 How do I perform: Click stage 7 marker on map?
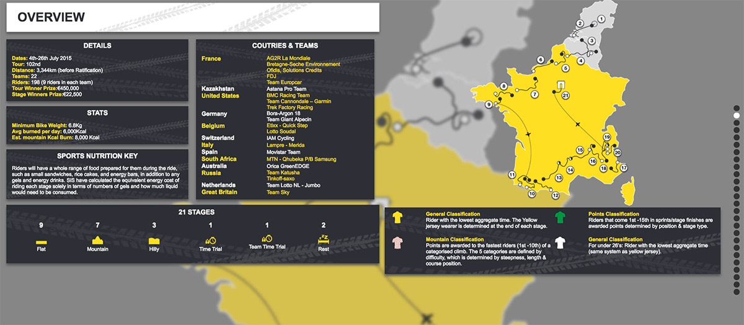click(x=534, y=94)
